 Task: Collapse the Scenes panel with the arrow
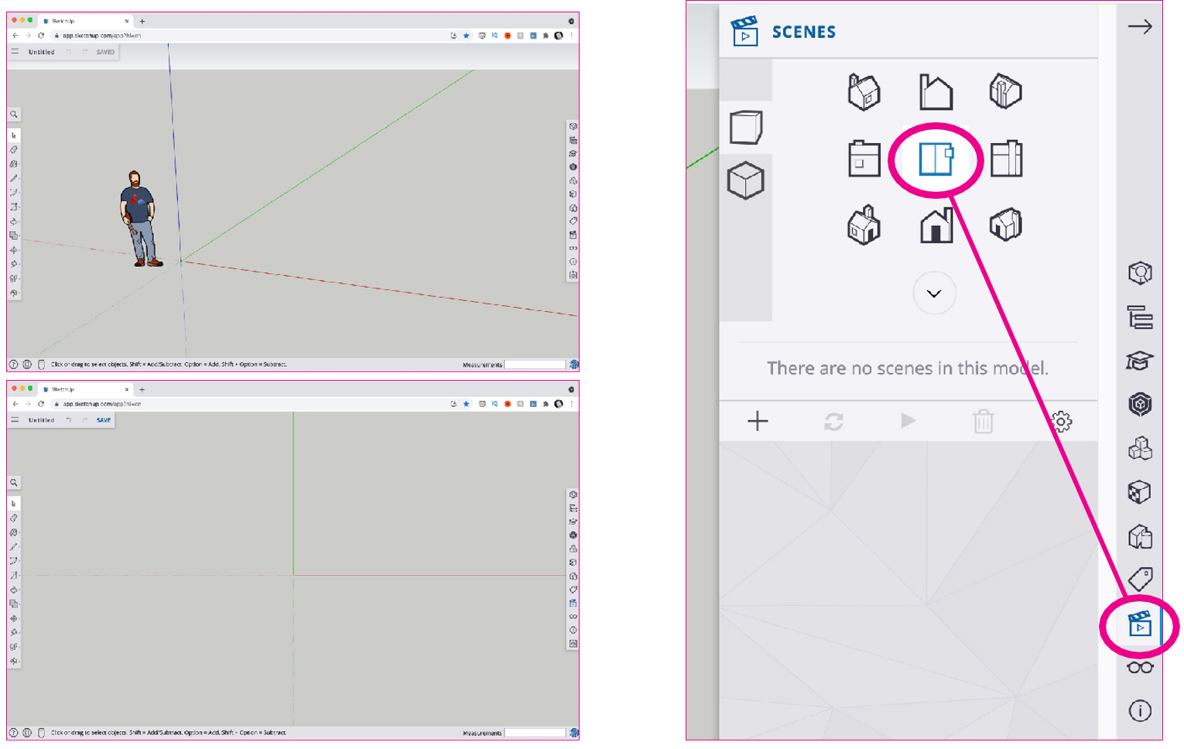[1139, 27]
